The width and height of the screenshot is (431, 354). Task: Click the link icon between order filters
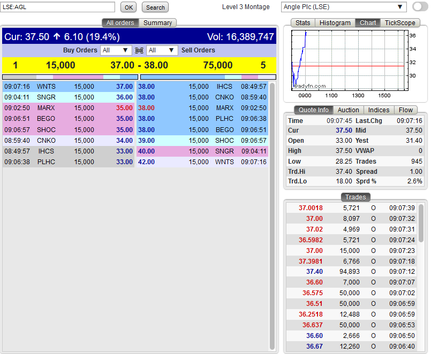(139, 50)
